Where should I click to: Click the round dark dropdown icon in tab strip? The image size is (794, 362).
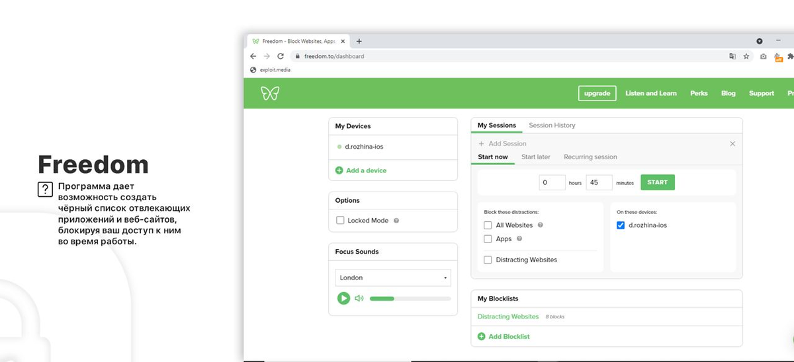coord(760,41)
